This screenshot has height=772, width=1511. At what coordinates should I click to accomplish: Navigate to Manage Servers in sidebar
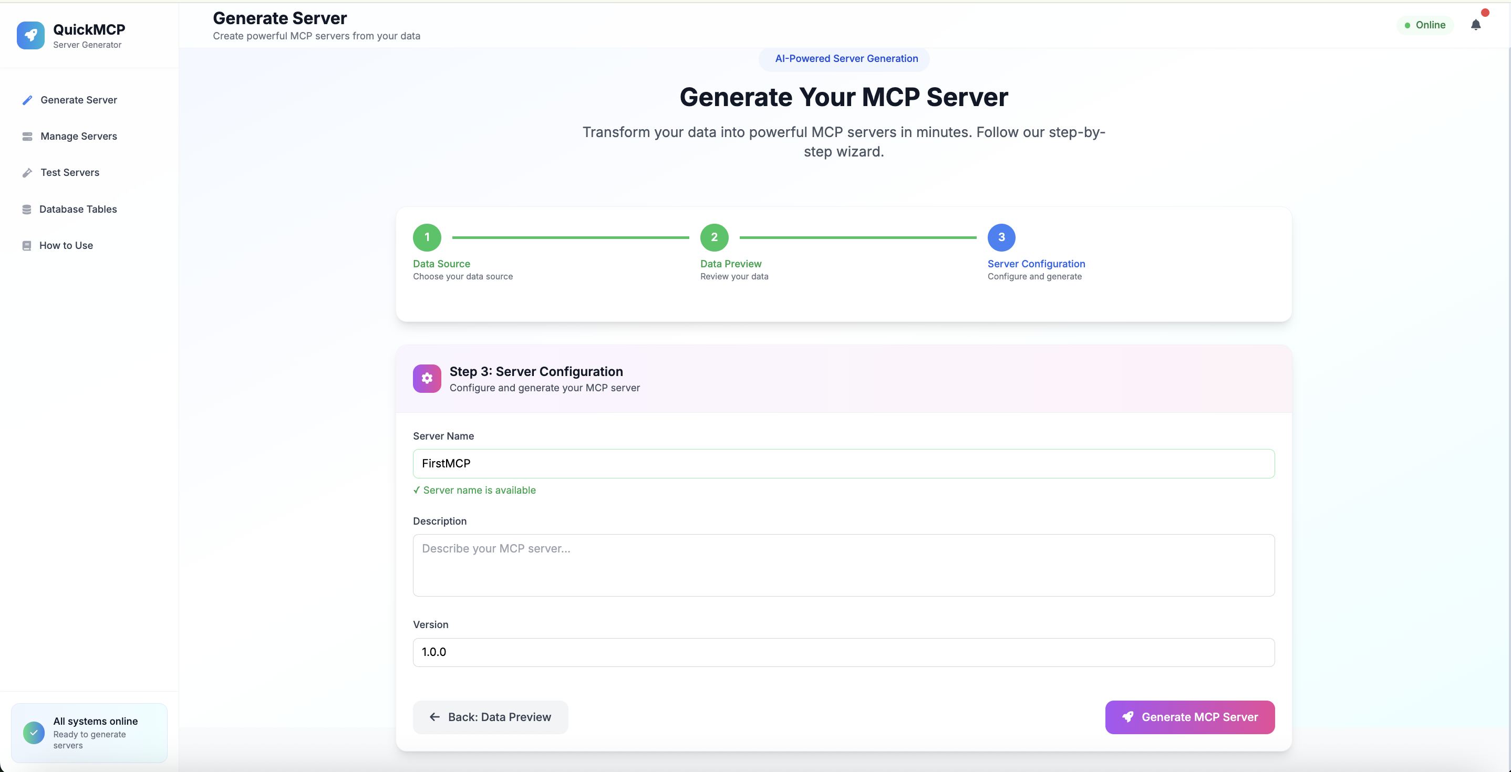point(79,136)
